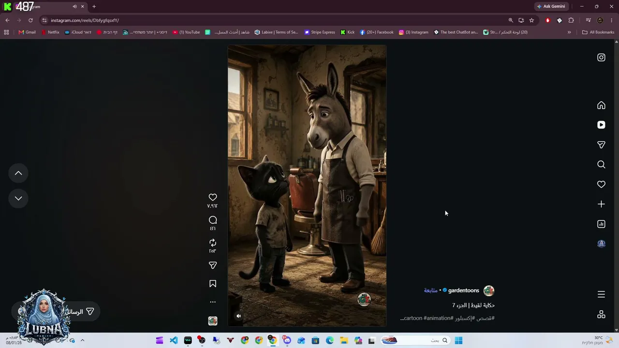The height and width of the screenshot is (348, 619).
Task: Reload the Instagram page
Action: [x=30, y=20]
